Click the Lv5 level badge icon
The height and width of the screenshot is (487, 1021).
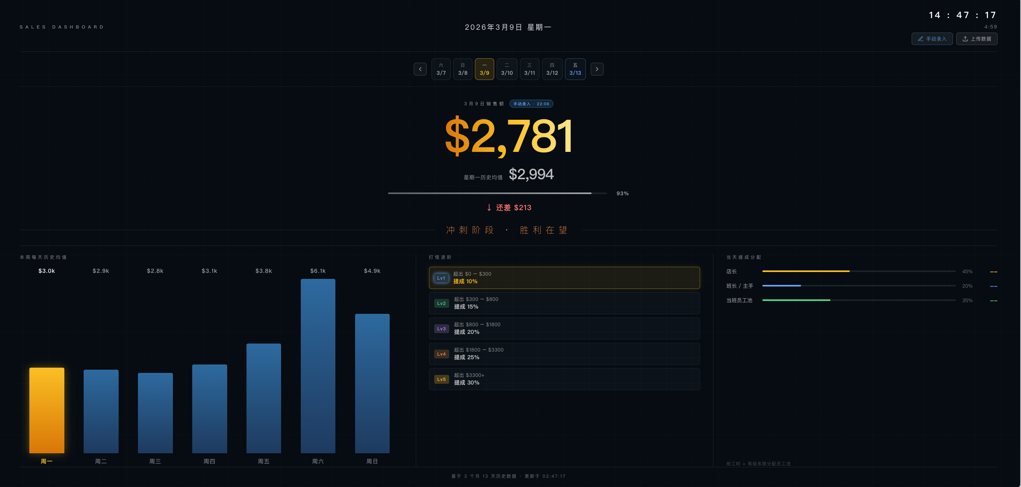tap(441, 379)
